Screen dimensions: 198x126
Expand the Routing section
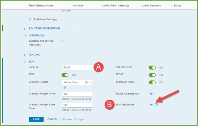point(25,55)
